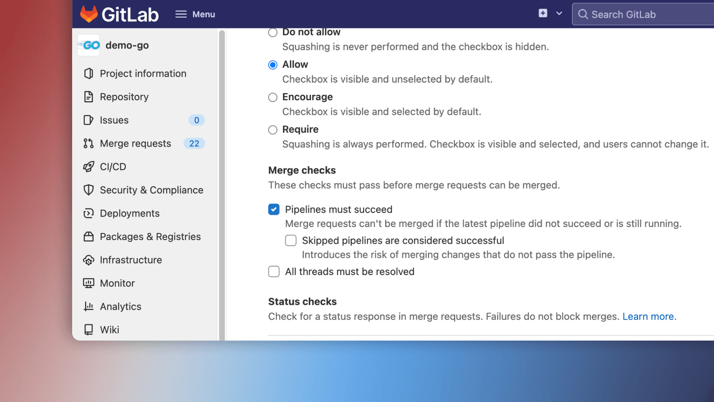Image resolution: width=714 pixels, height=402 pixels.
Task: Open Packages & Registries section
Action: coord(150,236)
